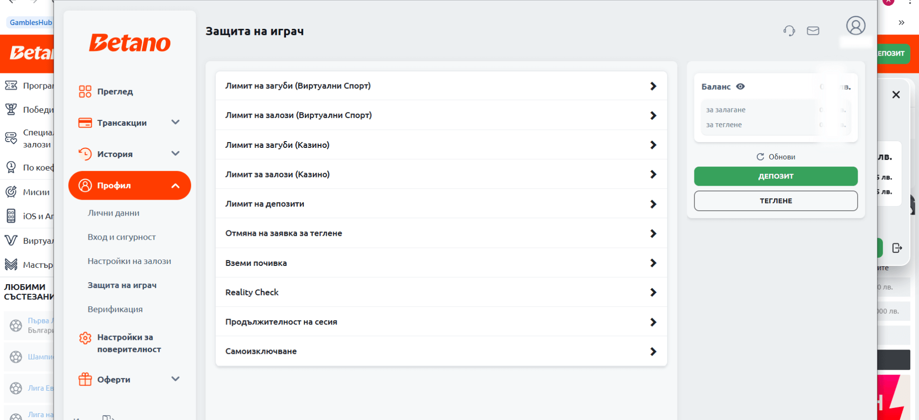Toggle balance visibility eye icon
919x420 pixels.
click(x=740, y=86)
